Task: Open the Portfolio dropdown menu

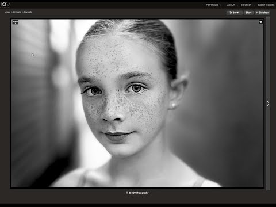Action: click(x=213, y=5)
